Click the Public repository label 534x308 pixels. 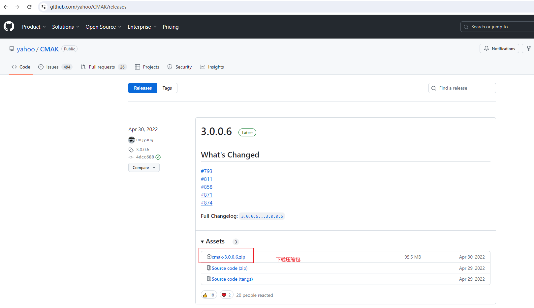click(69, 49)
